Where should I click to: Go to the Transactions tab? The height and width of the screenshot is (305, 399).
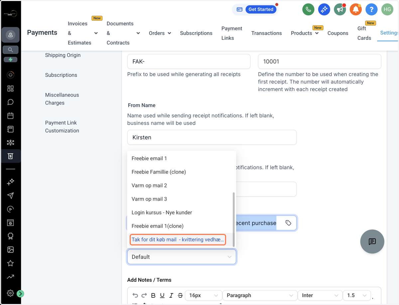click(x=266, y=33)
